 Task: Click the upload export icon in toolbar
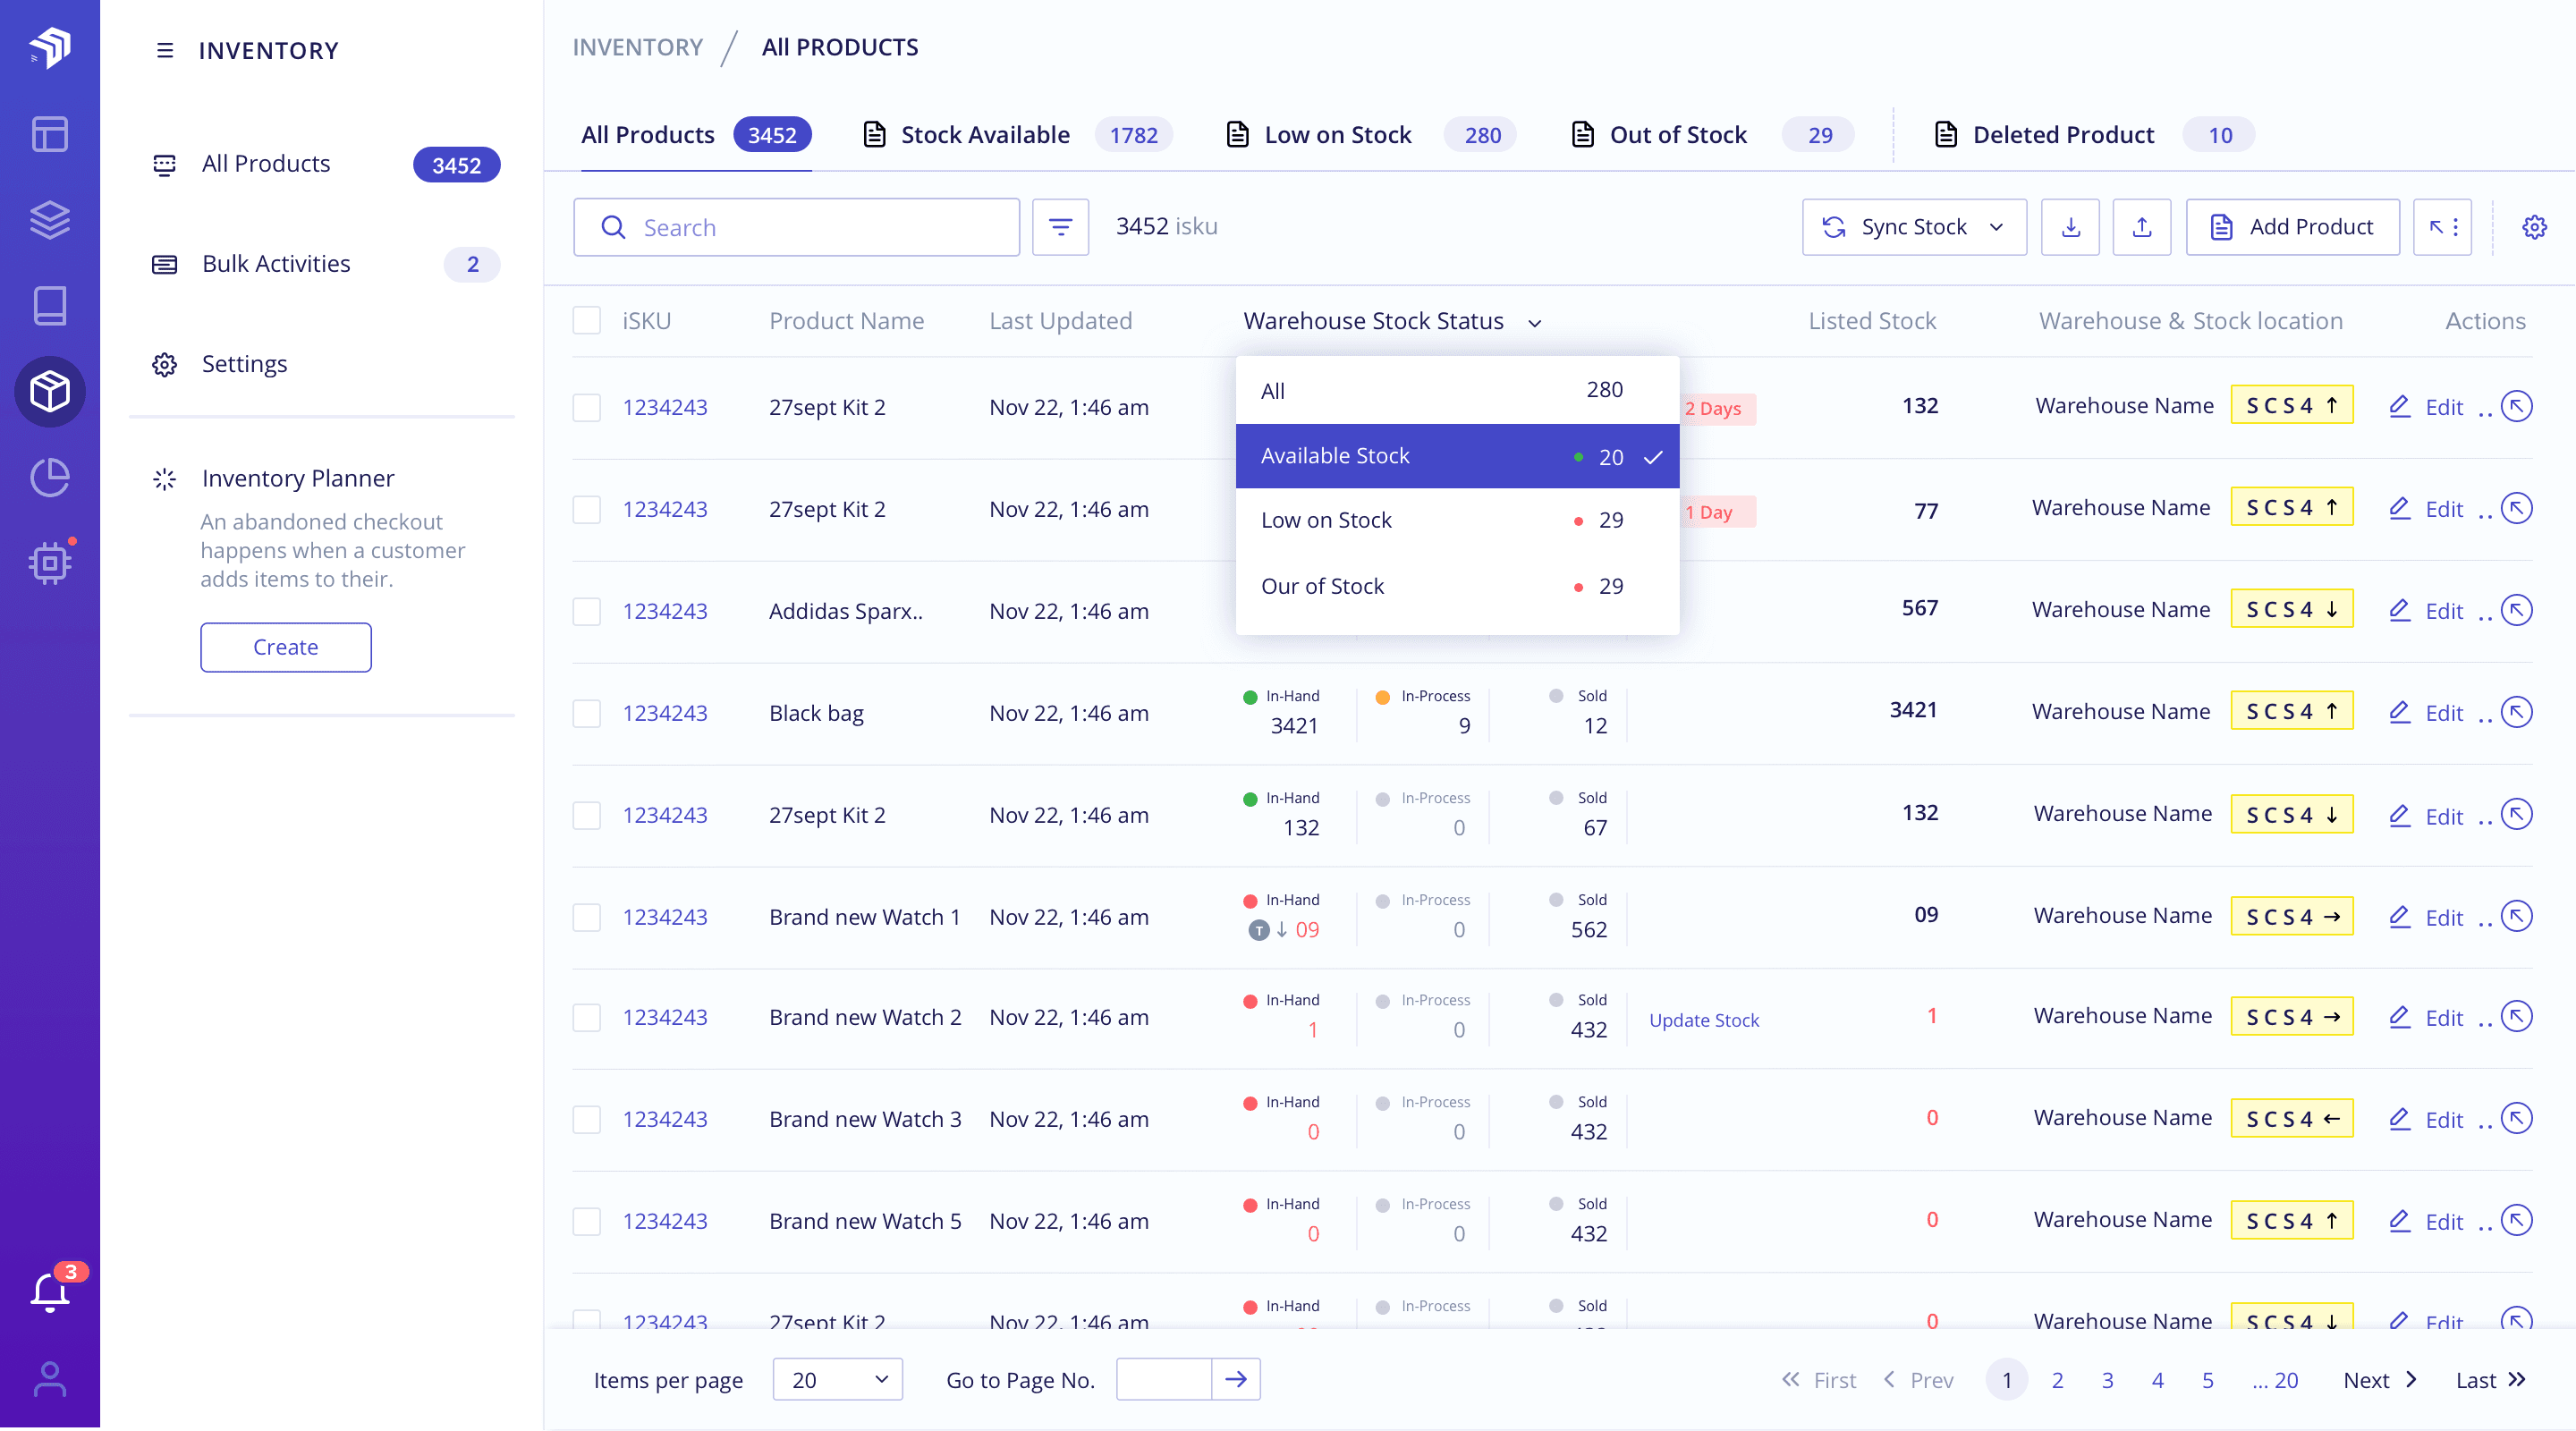point(2142,227)
